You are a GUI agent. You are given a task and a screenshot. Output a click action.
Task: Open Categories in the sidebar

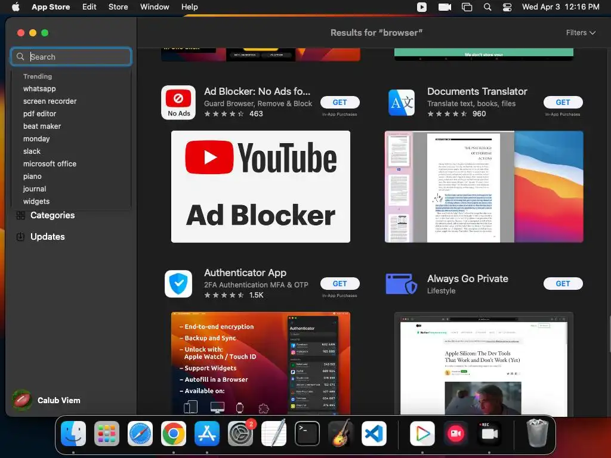[x=53, y=215]
